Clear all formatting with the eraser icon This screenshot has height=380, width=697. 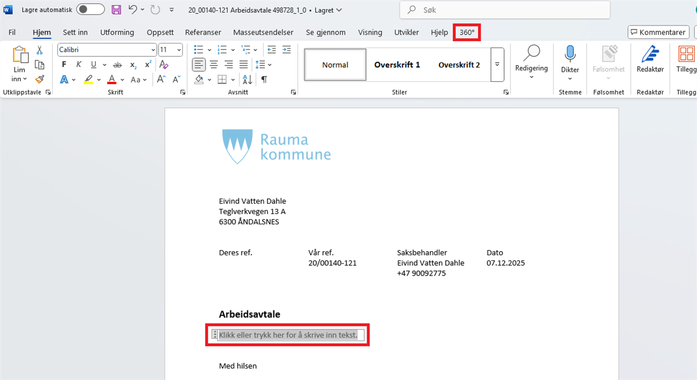(164, 64)
